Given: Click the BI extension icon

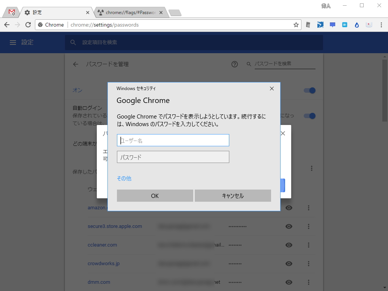Looking at the screenshot, I should [x=344, y=25].
